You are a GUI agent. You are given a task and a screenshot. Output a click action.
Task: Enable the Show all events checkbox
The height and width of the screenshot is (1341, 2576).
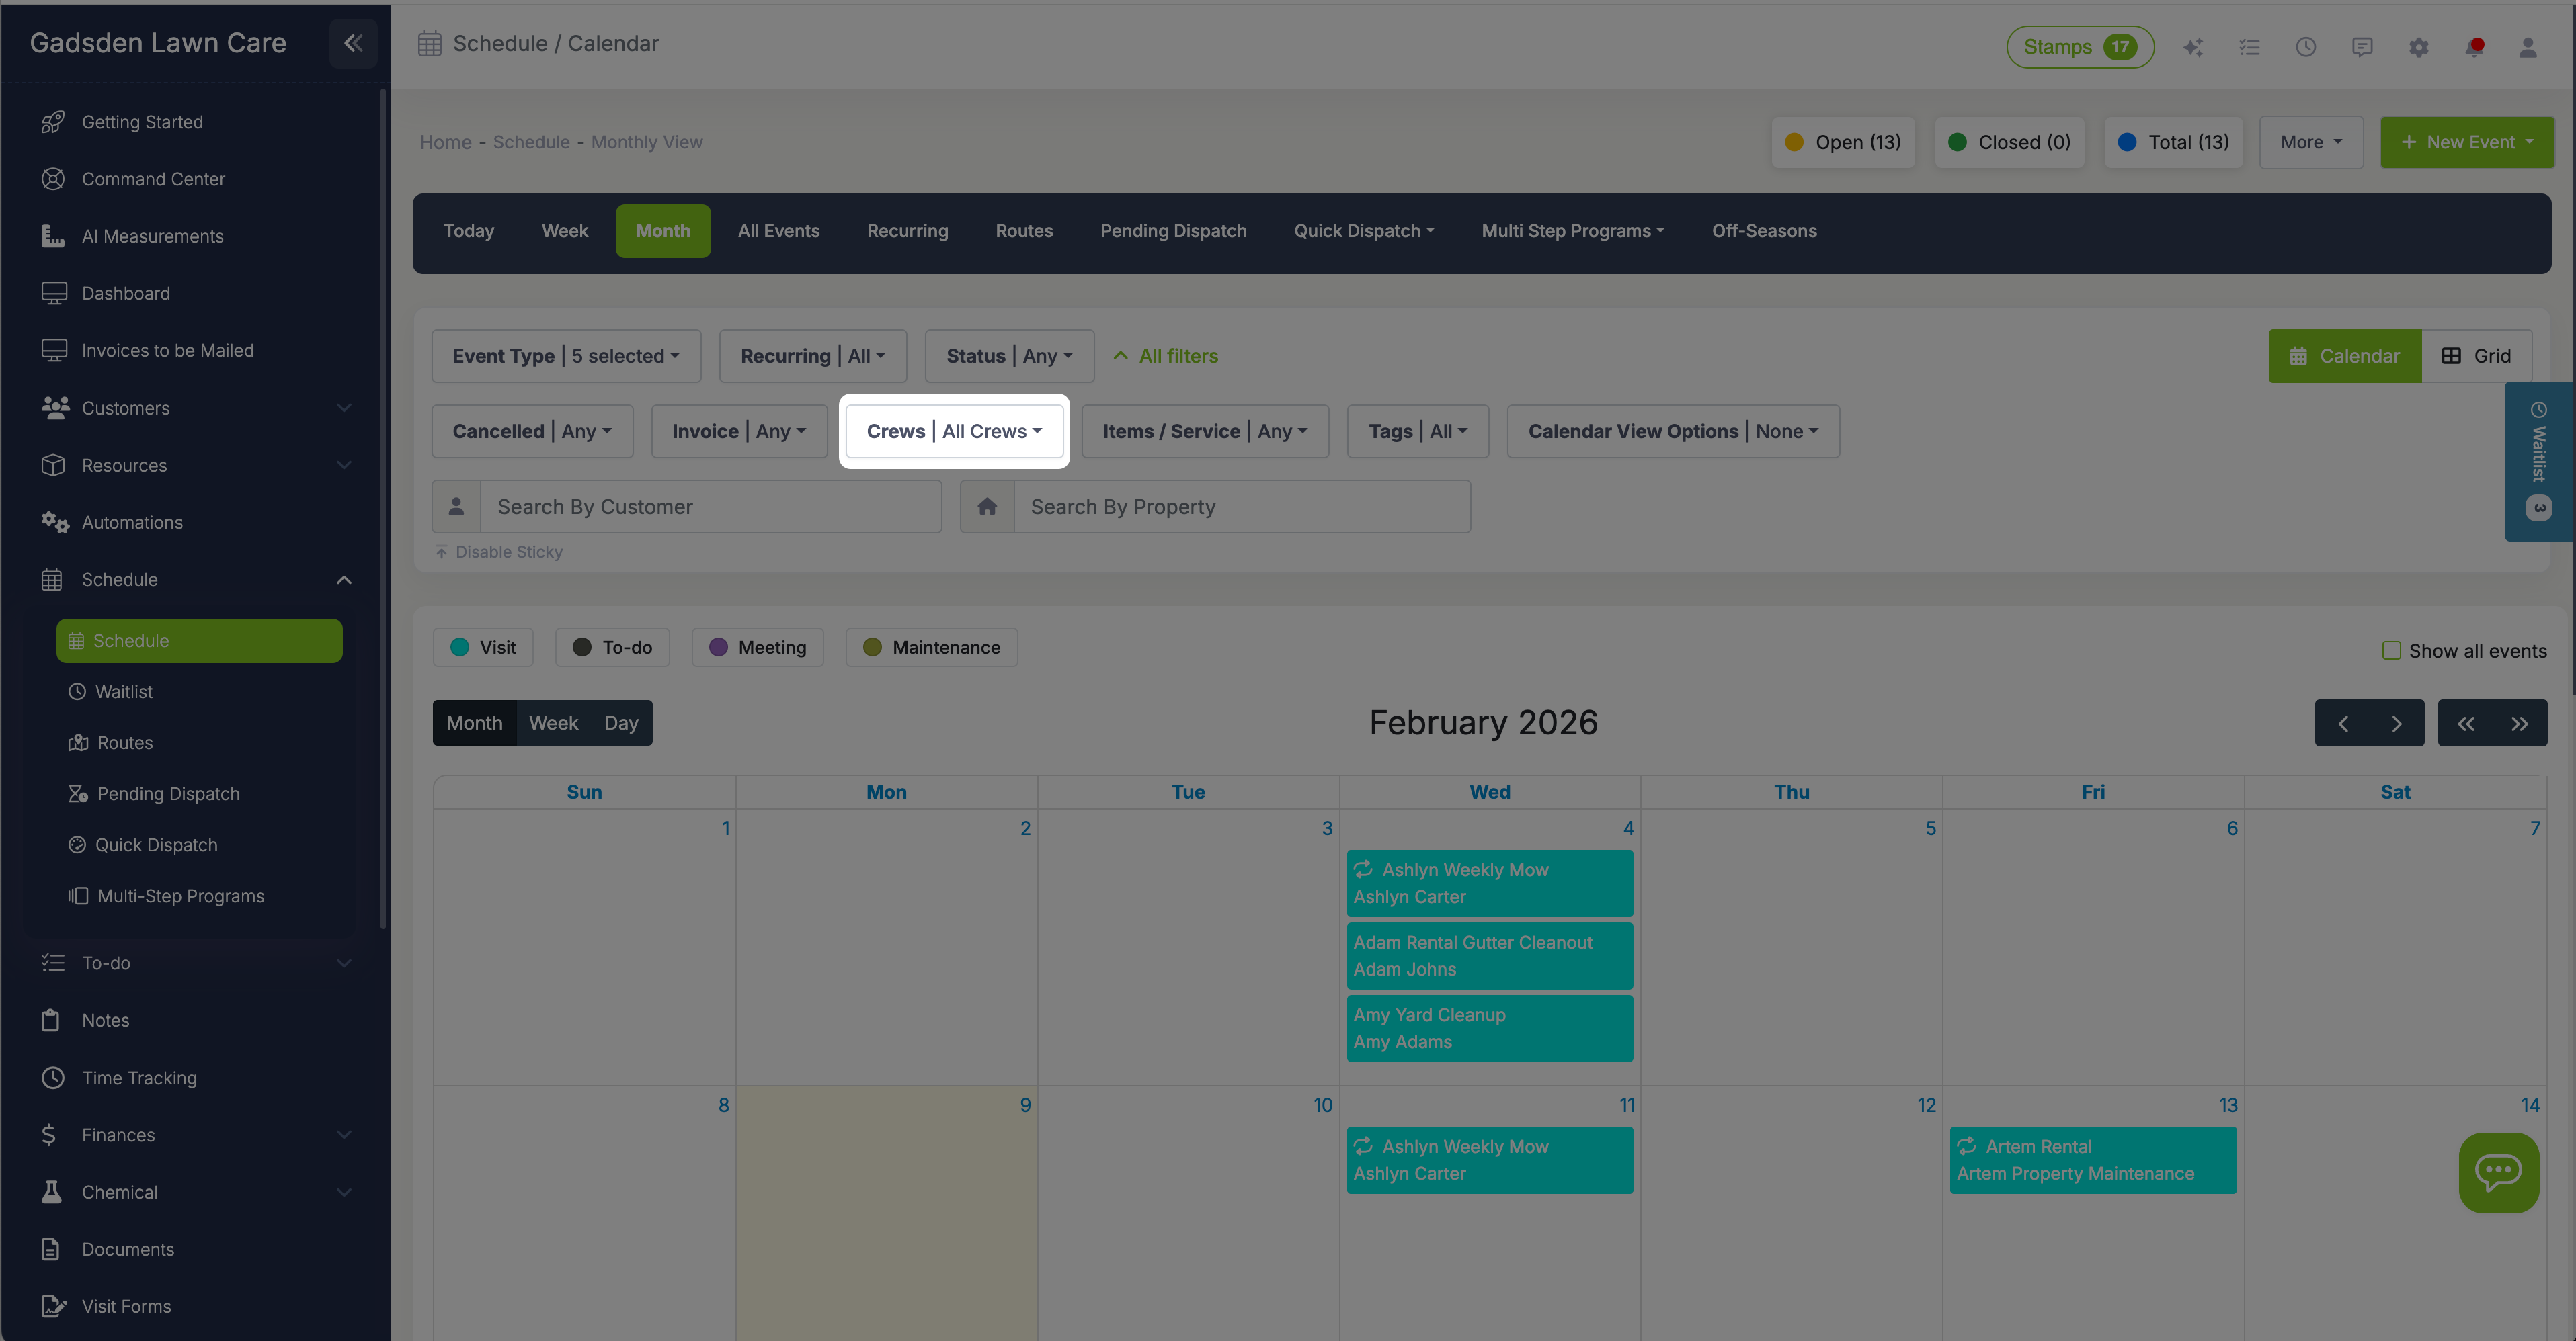2391,650
